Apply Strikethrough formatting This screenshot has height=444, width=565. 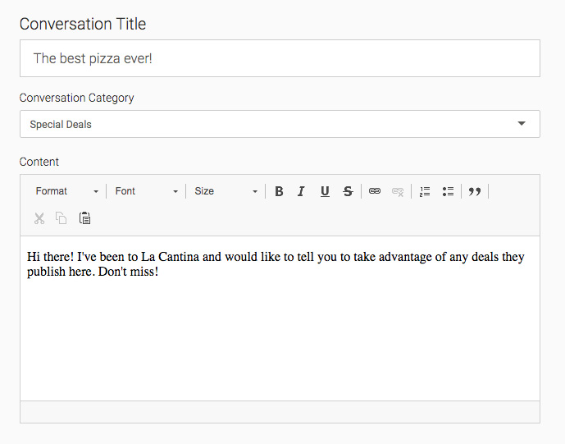(x=348, y=191)
